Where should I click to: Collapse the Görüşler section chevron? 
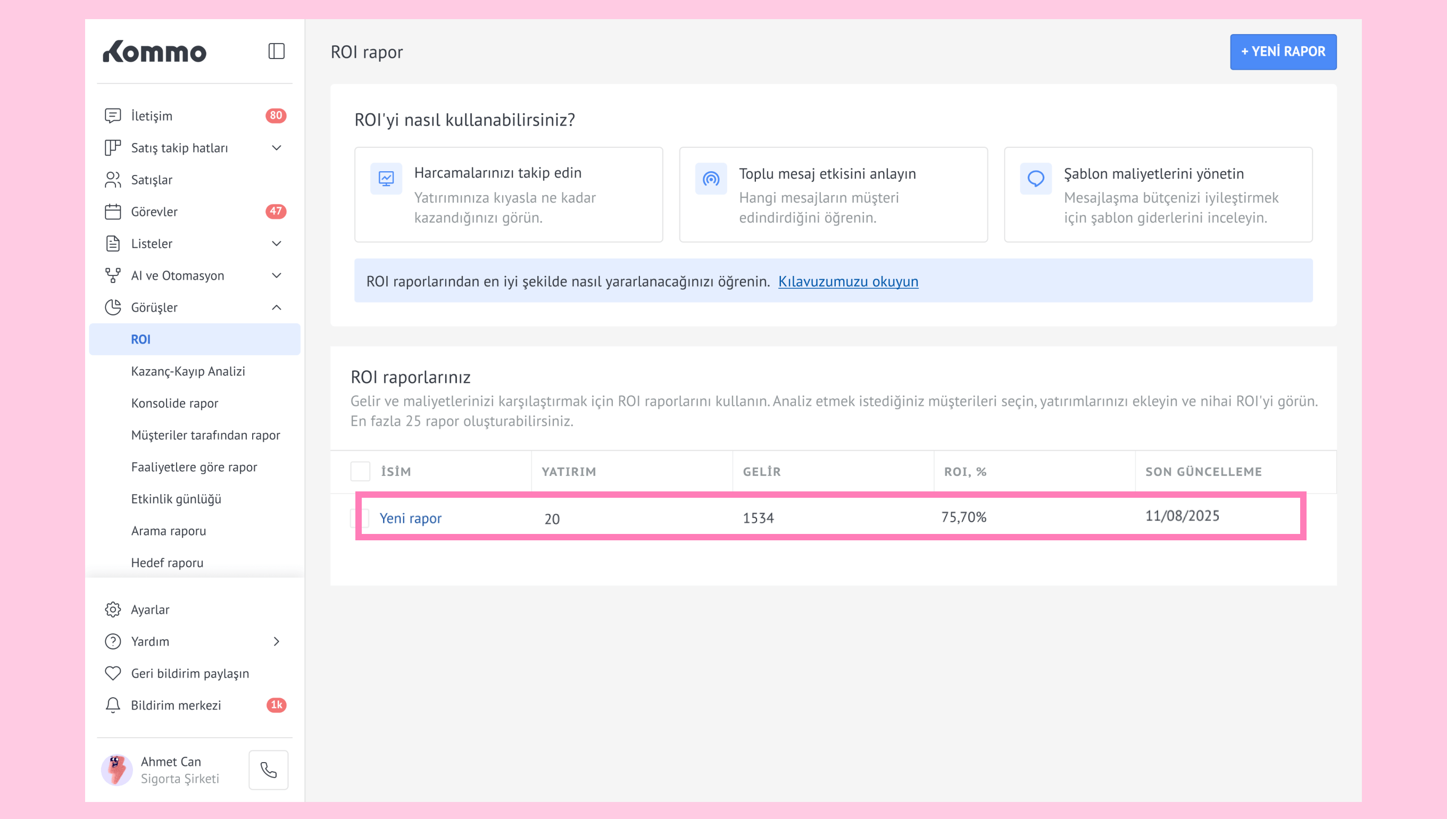pyautogui.click(x=276, y=308)
